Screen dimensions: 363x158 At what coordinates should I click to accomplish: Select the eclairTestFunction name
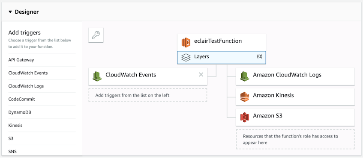click(x=218, y=41)
